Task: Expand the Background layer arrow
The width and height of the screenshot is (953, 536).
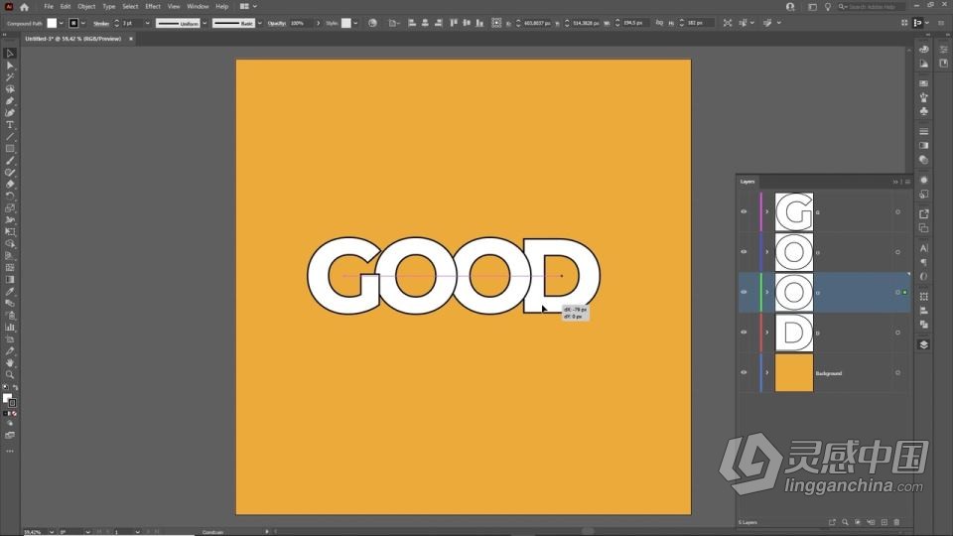Action: [767, 372]
